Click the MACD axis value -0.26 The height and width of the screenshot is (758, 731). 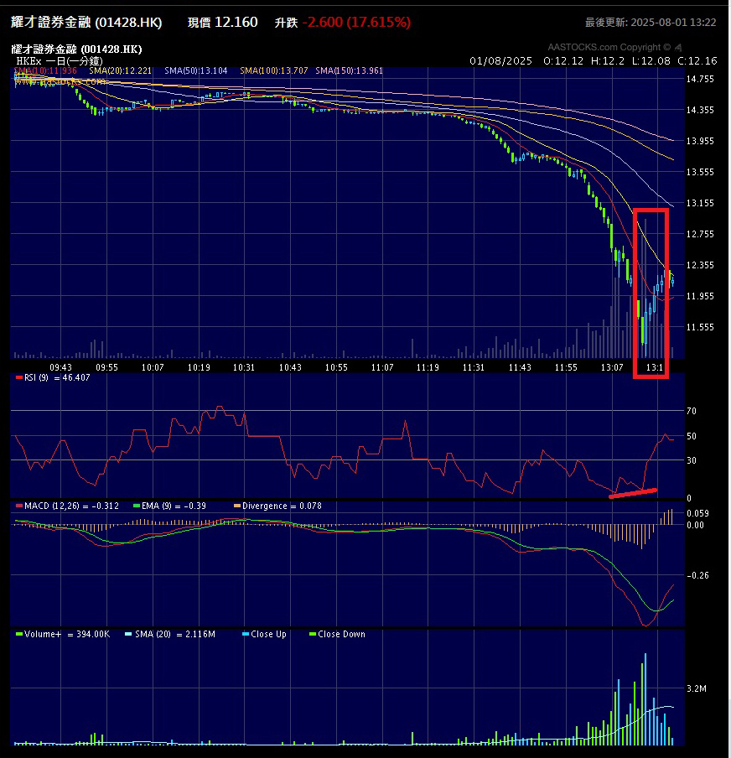click(697, 575)
